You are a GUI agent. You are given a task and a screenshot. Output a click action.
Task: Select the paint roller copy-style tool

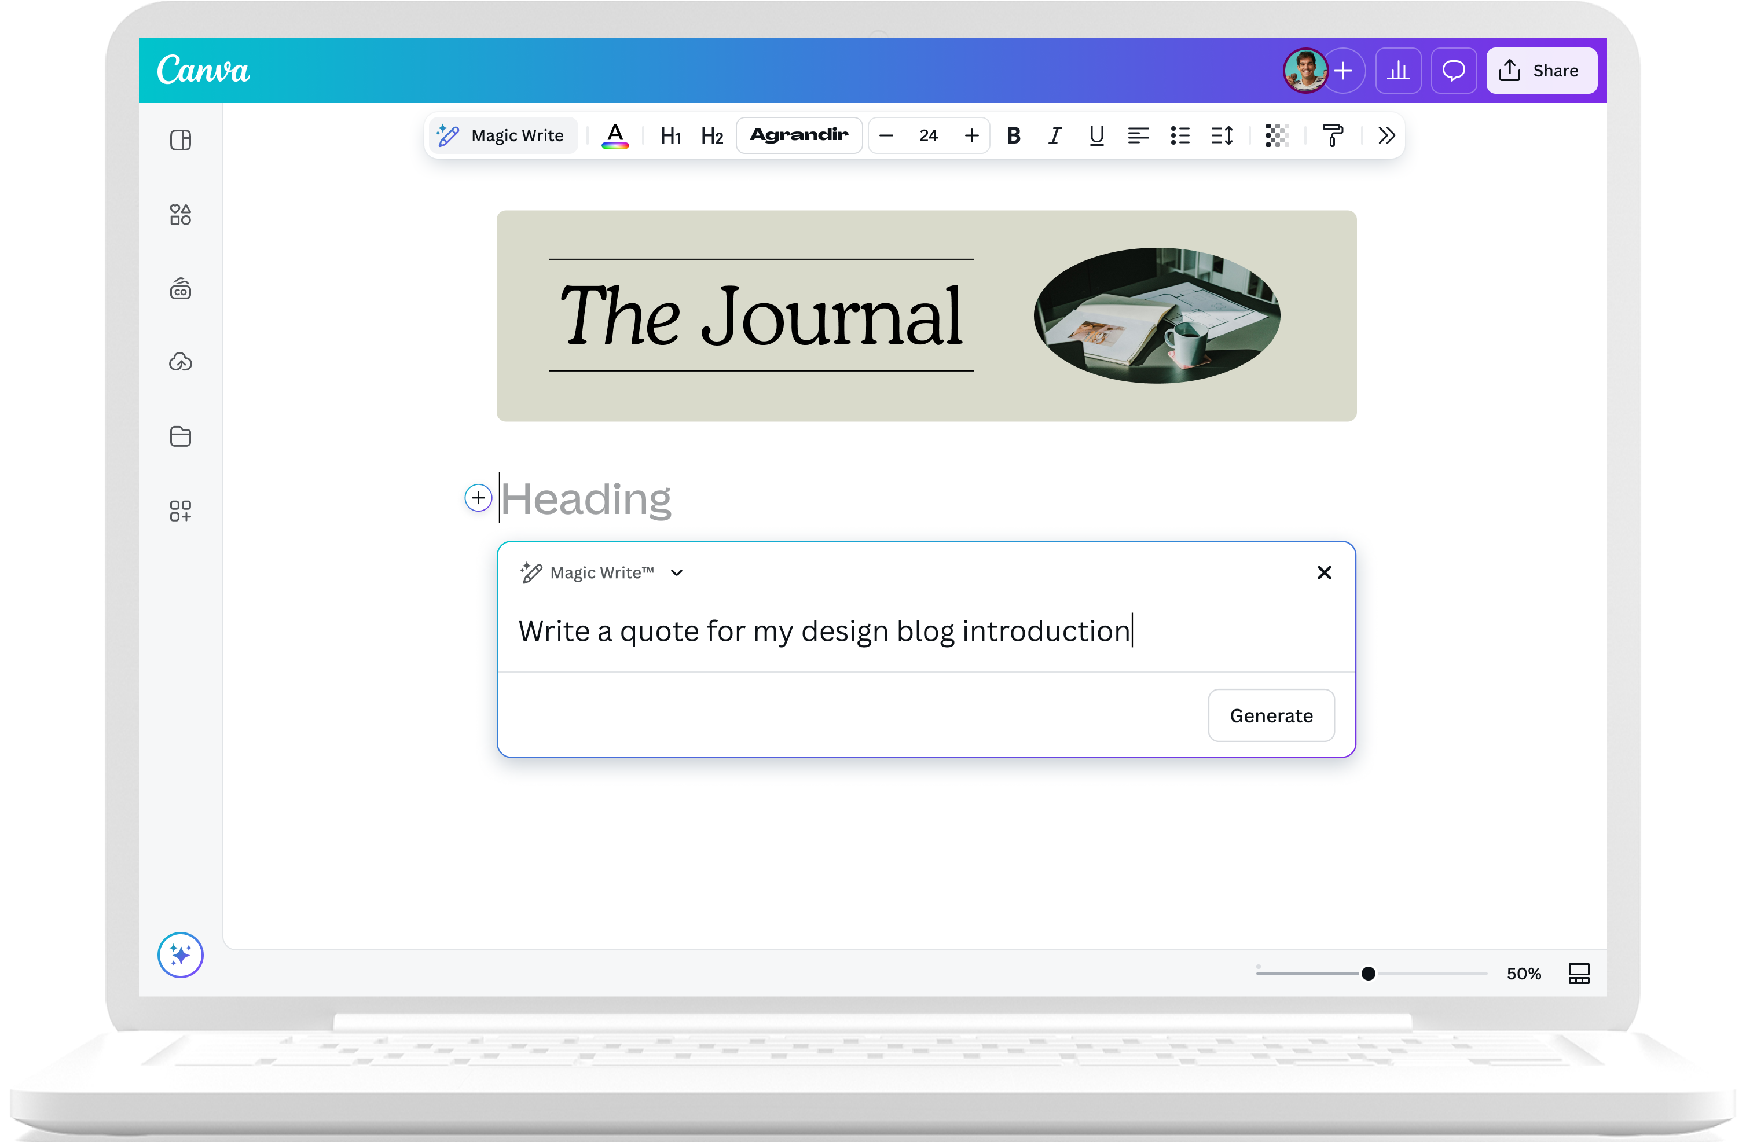pyautogui.click(x=1333, y=135)
